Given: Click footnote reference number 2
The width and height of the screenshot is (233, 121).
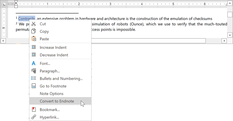Looking at the screenshot, I should pos(17,23).
